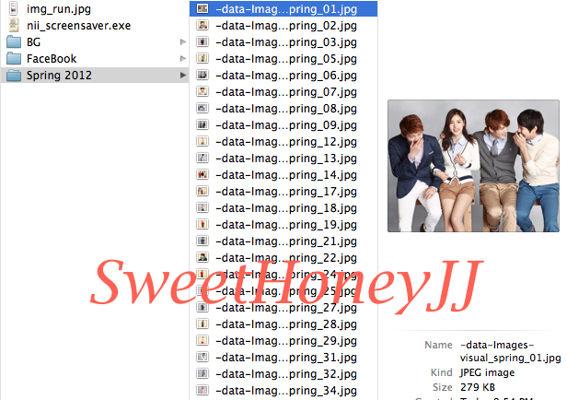Screen dimensions: 567x400
Task: Click thumbnail icon of spring_34.jpg
Action: [x=202, y=390]
